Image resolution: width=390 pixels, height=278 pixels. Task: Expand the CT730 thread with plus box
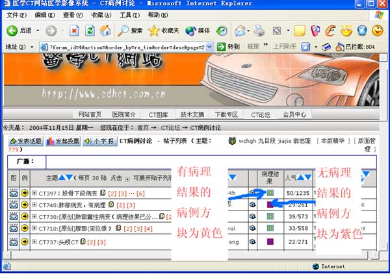pos(34,216)
